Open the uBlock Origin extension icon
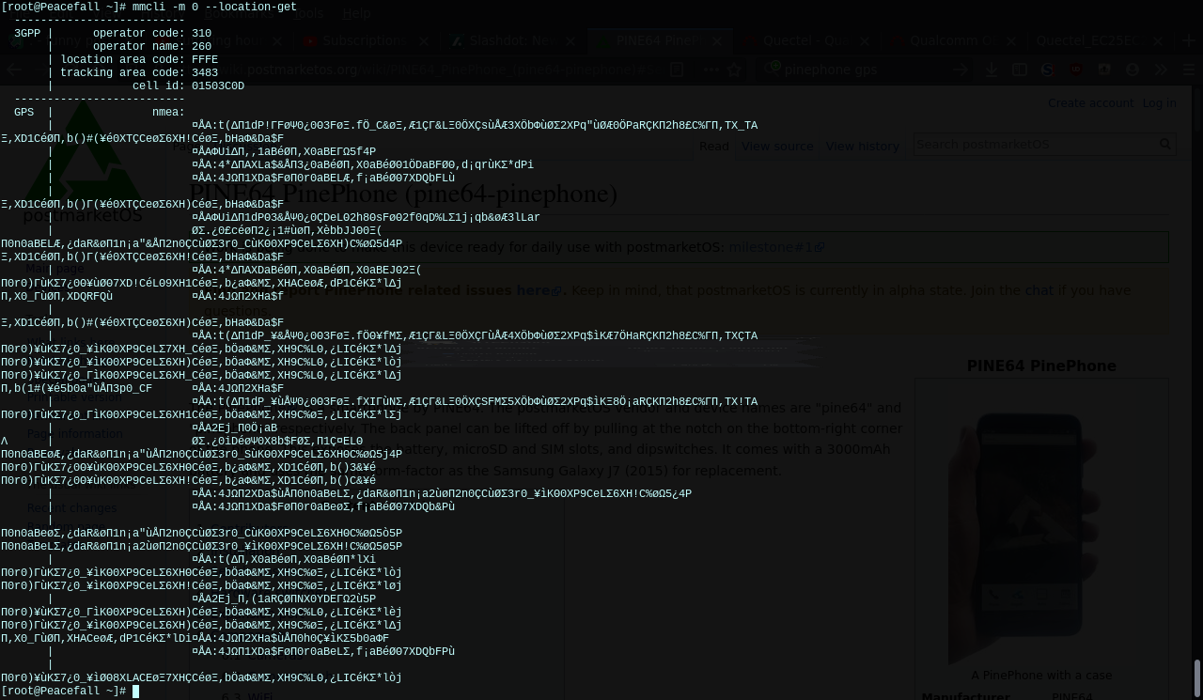1203x700 pixels. (x=1076, y=70)
